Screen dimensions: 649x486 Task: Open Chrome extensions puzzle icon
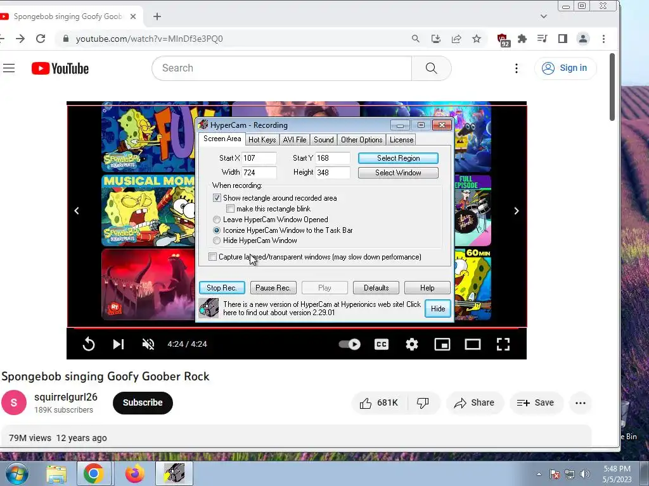522,39
